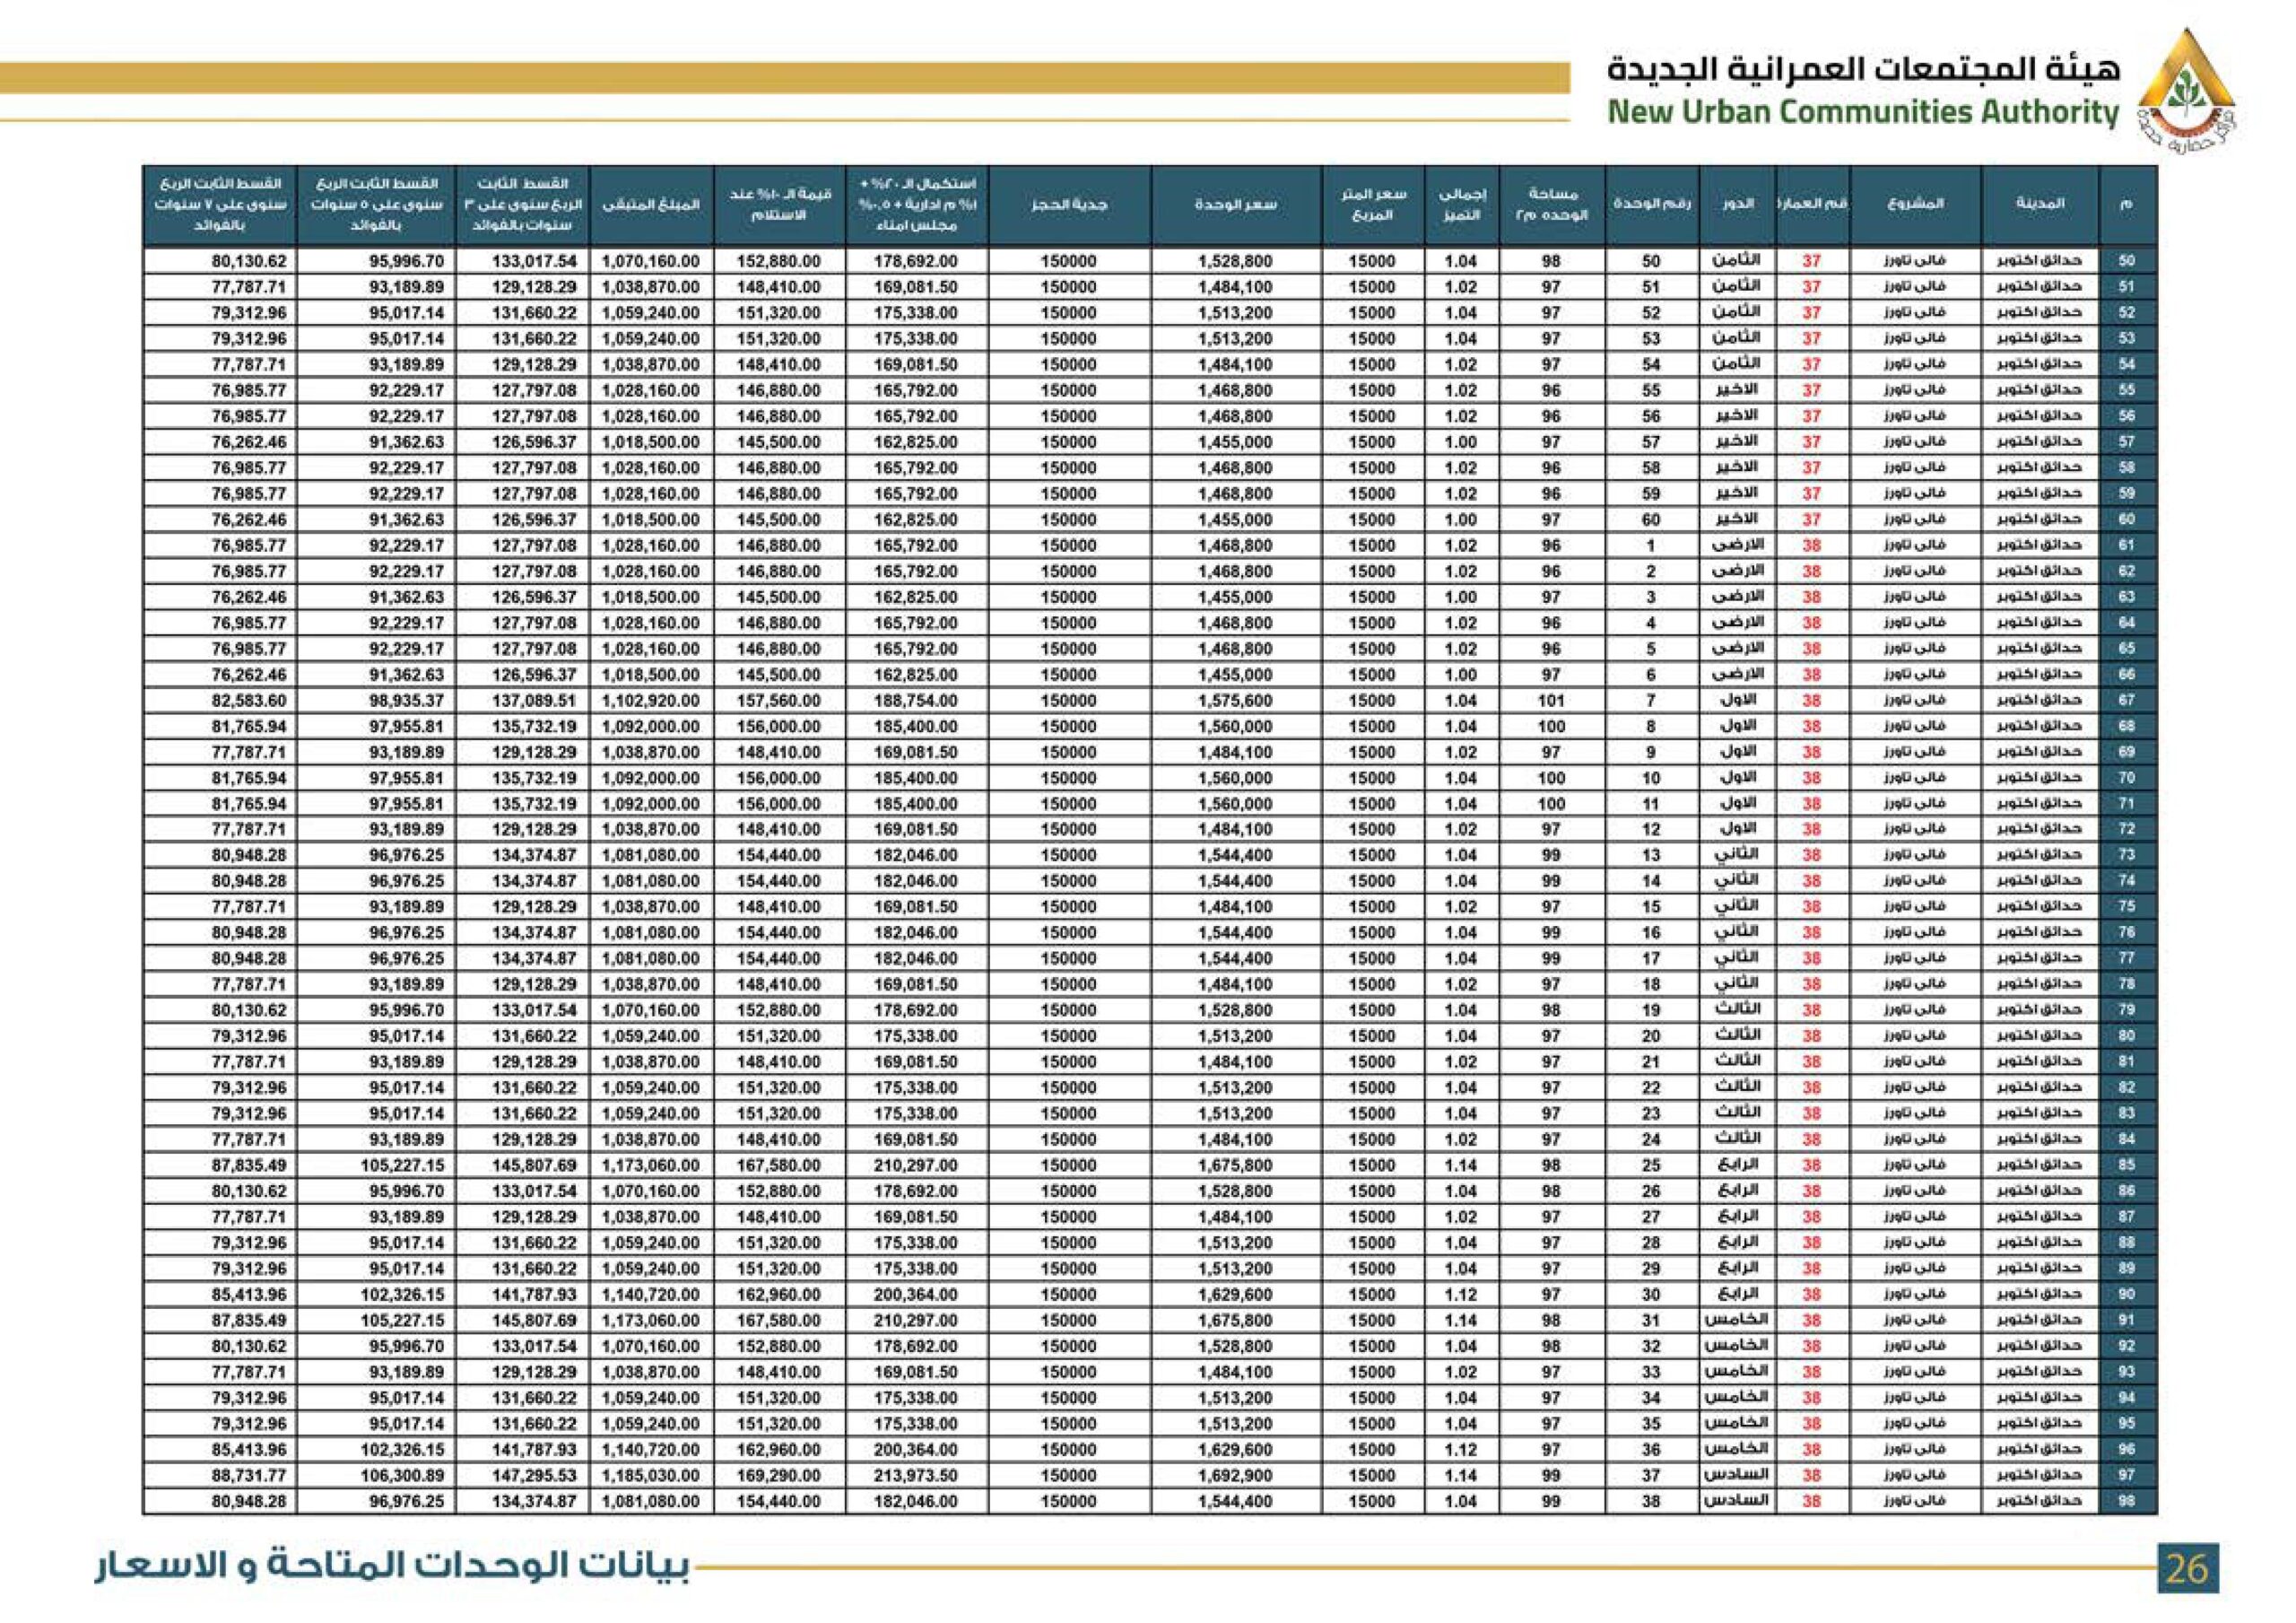The image size is (2296, 1623).
Task: Select the المشروع column header
Action: coord(1915,205)
